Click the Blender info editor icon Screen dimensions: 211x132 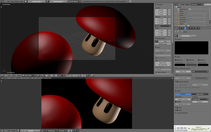coord(2,1)
